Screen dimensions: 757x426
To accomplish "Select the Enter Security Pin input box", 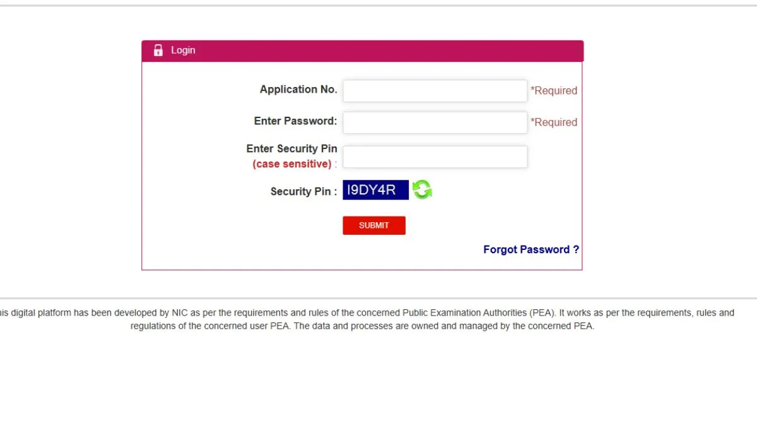I will pos(435,157).
